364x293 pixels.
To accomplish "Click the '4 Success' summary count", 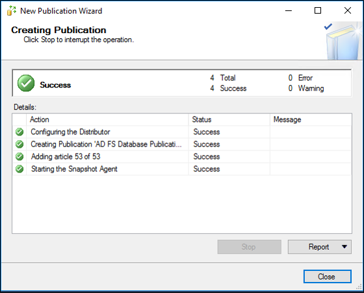I will click(x=228, y=88).
